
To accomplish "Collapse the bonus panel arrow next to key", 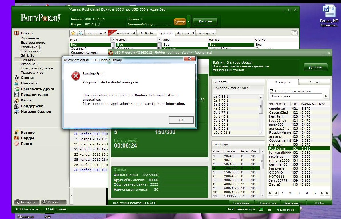I will [189, 21].
